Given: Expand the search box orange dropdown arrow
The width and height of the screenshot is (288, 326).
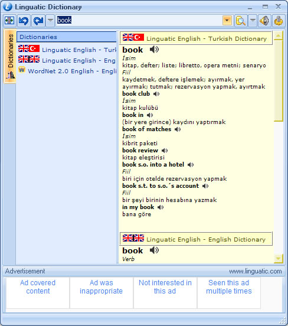Looking at the screenshot, I should pos(227,20).
